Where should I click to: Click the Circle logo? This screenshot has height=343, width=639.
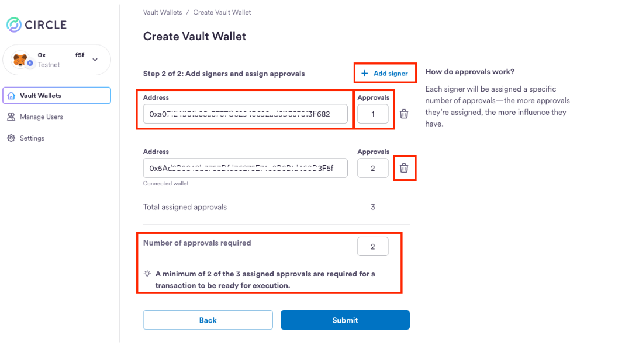point(12,25)
